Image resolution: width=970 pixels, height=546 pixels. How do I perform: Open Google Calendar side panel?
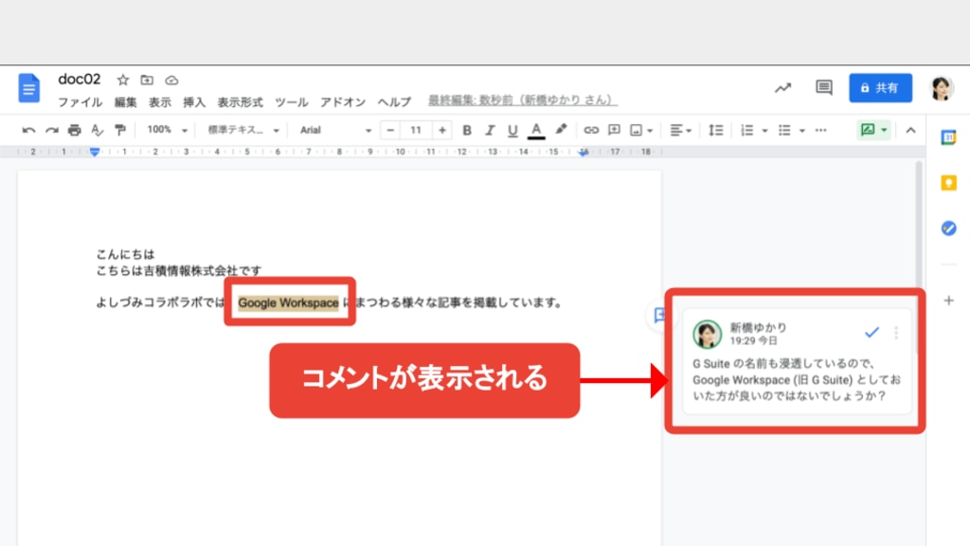948,137
